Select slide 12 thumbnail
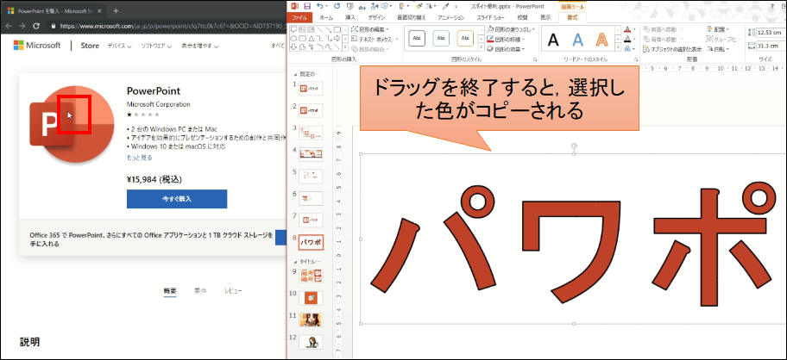 pos(312,342)
